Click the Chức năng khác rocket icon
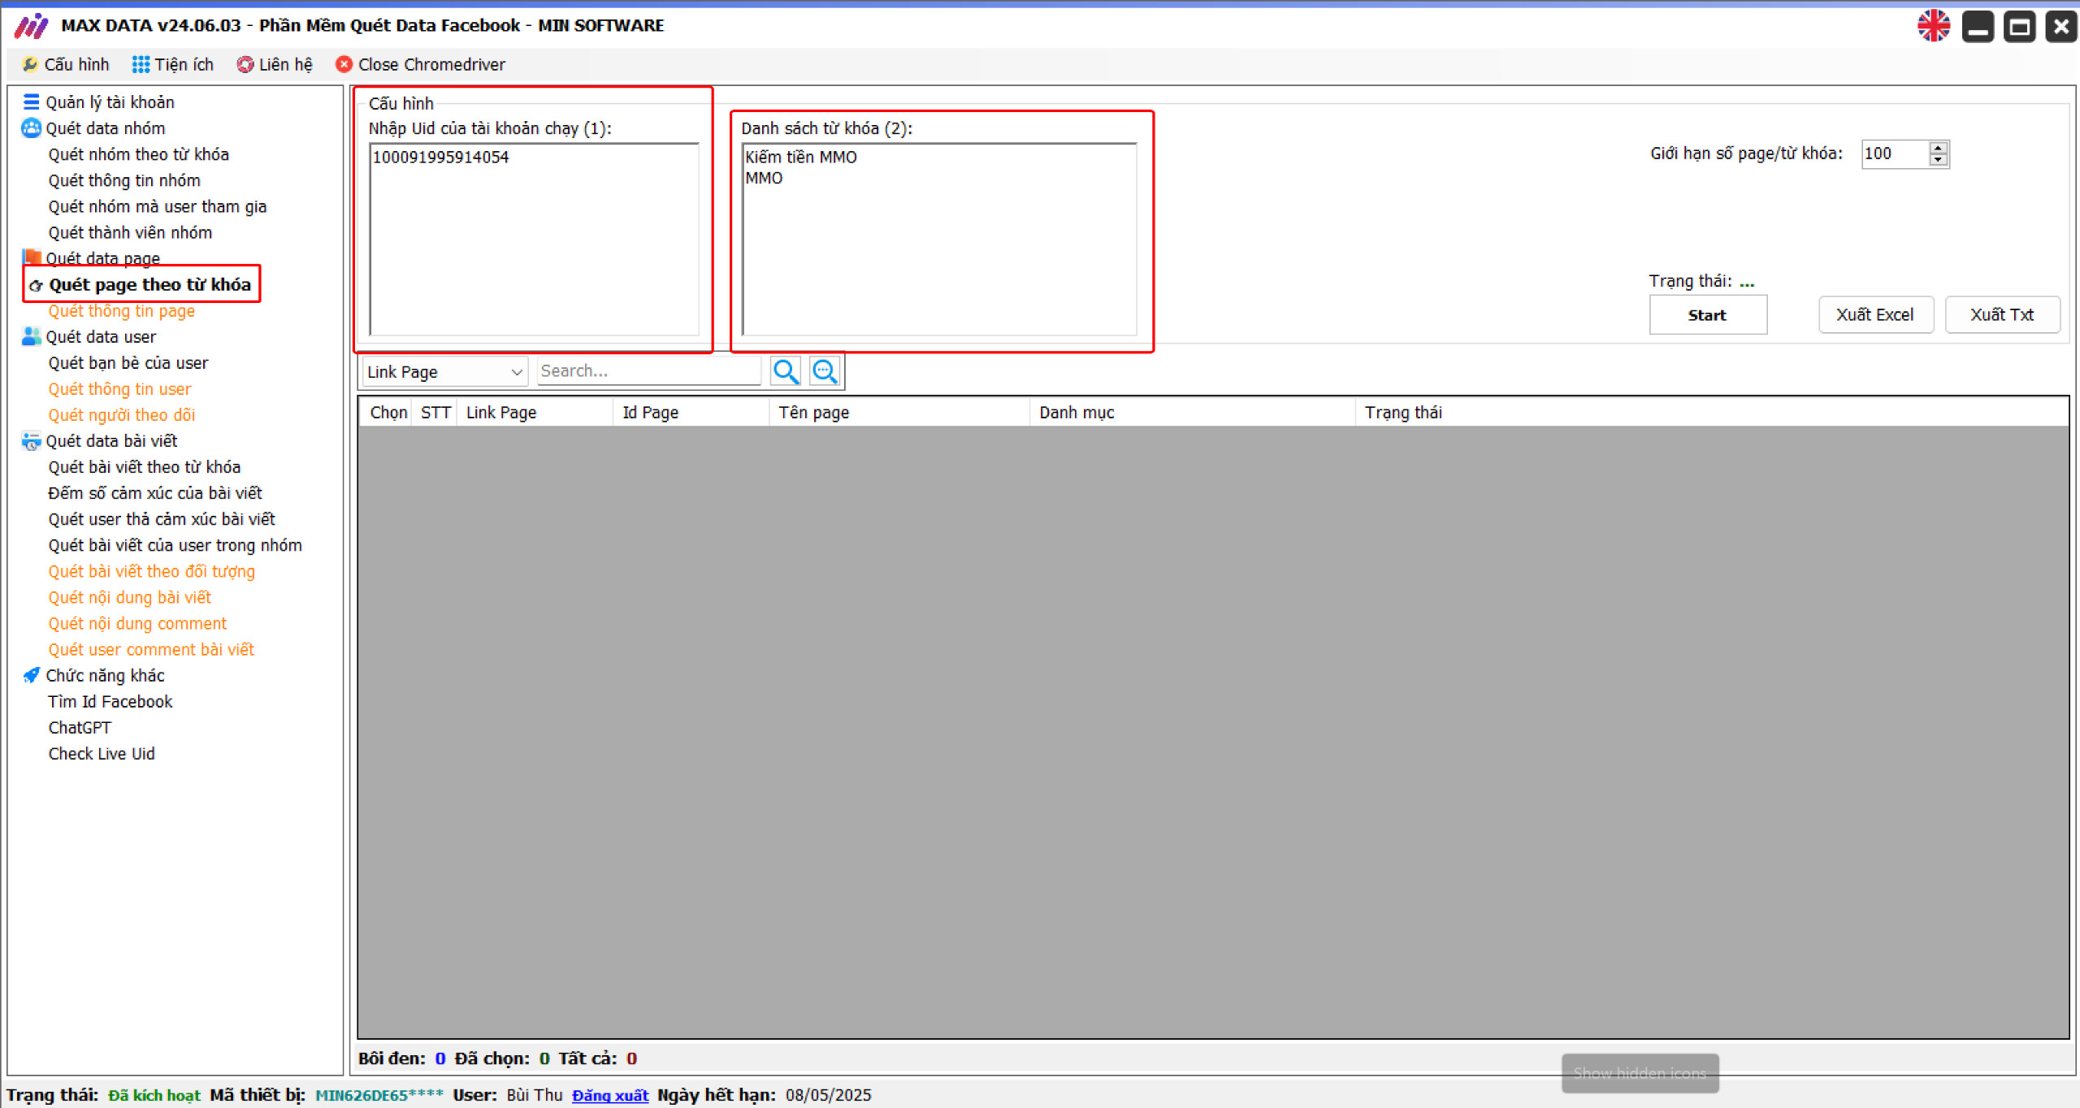Viewport: 2080px width, 1108px height. coord(31,675)
